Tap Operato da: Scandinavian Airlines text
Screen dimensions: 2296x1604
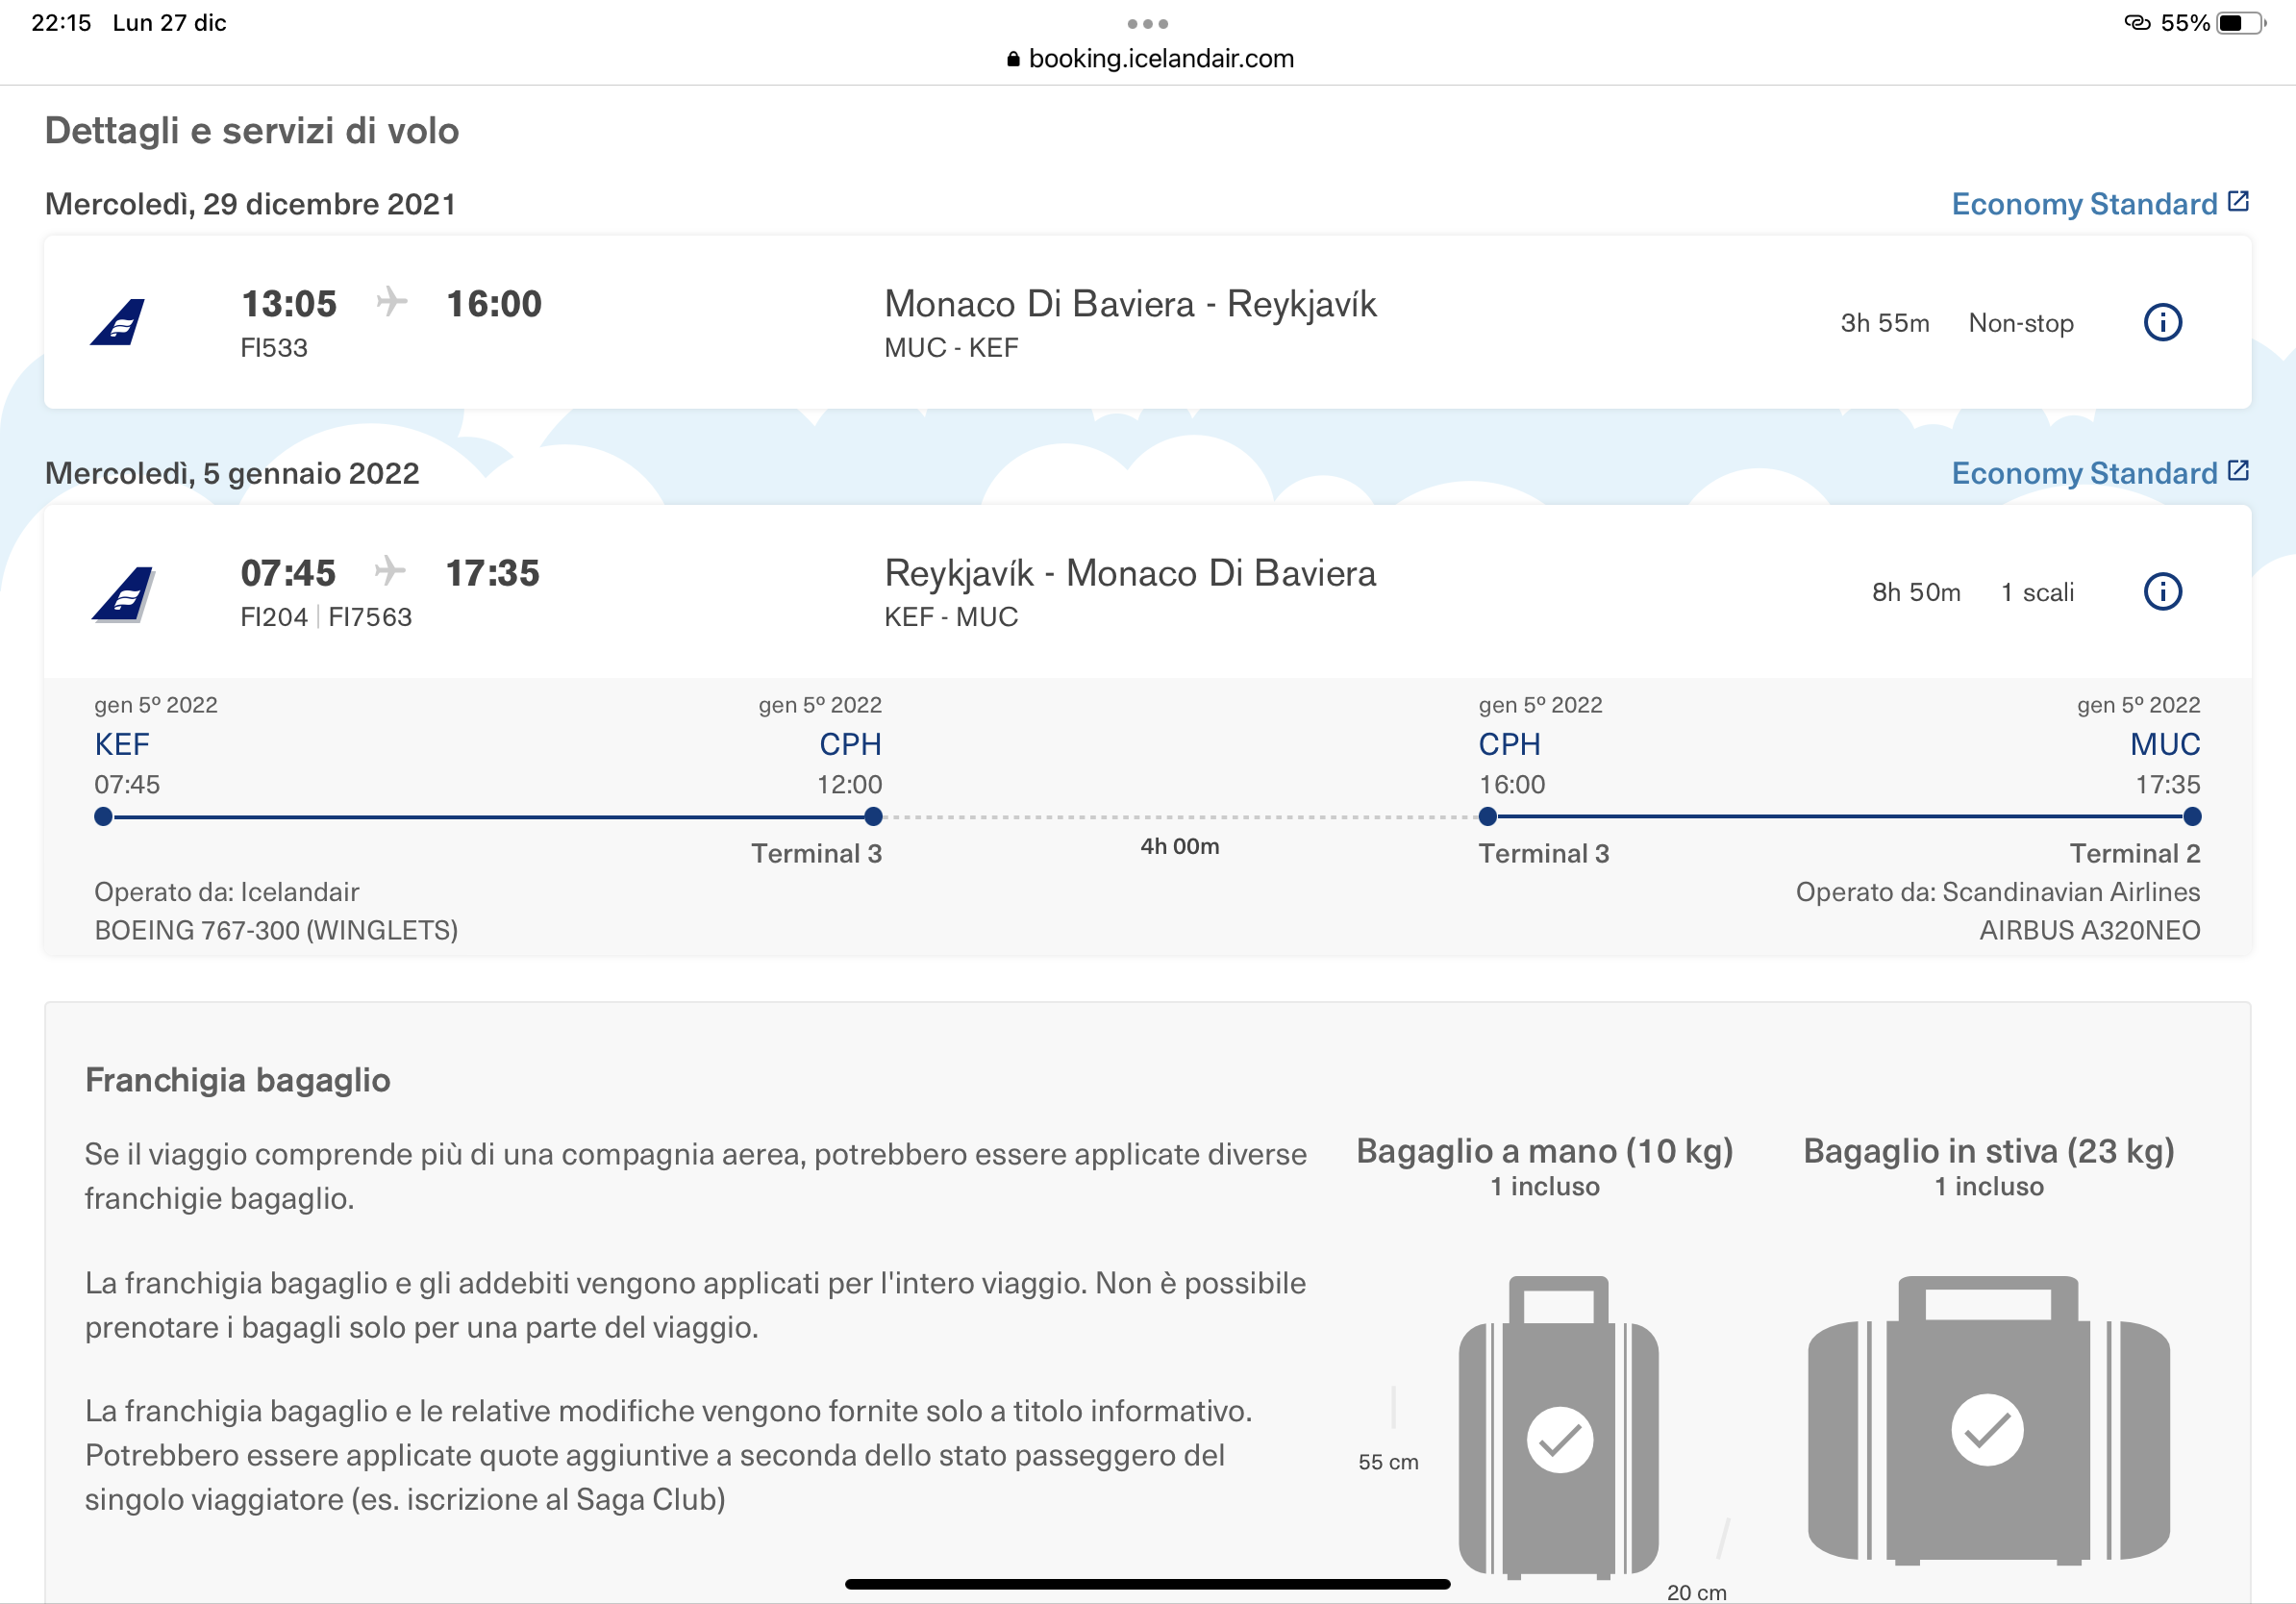click(1998, 892)
